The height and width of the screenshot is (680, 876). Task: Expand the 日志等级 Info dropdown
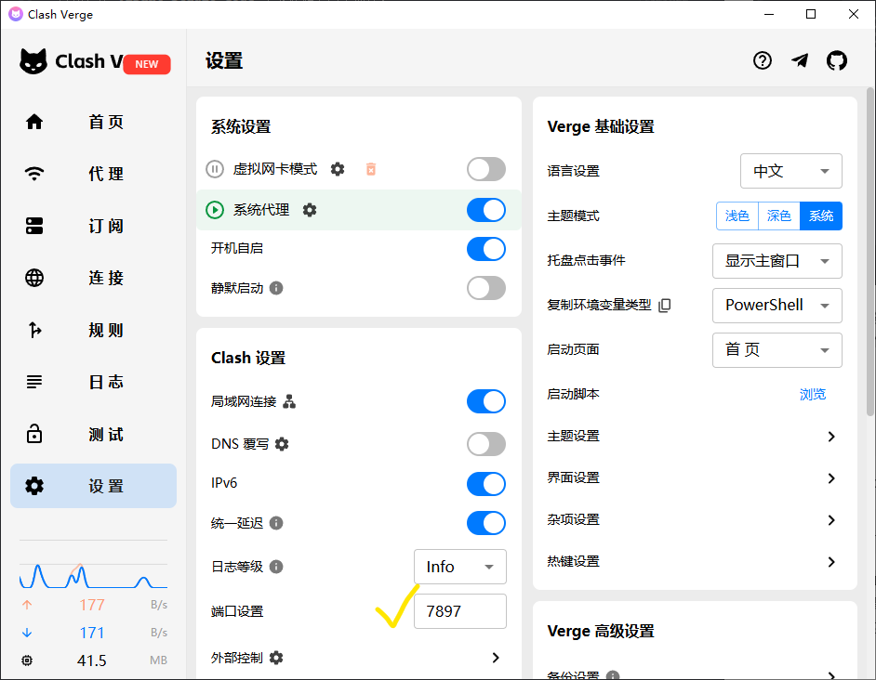pos(459,567)
